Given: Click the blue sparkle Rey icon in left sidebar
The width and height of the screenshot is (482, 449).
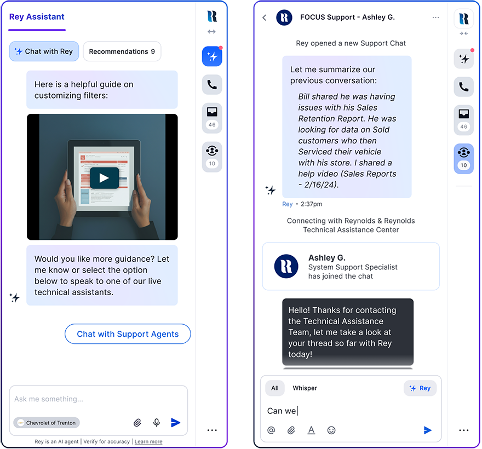Looking at the screenshot, I should (x=212, y=56).
